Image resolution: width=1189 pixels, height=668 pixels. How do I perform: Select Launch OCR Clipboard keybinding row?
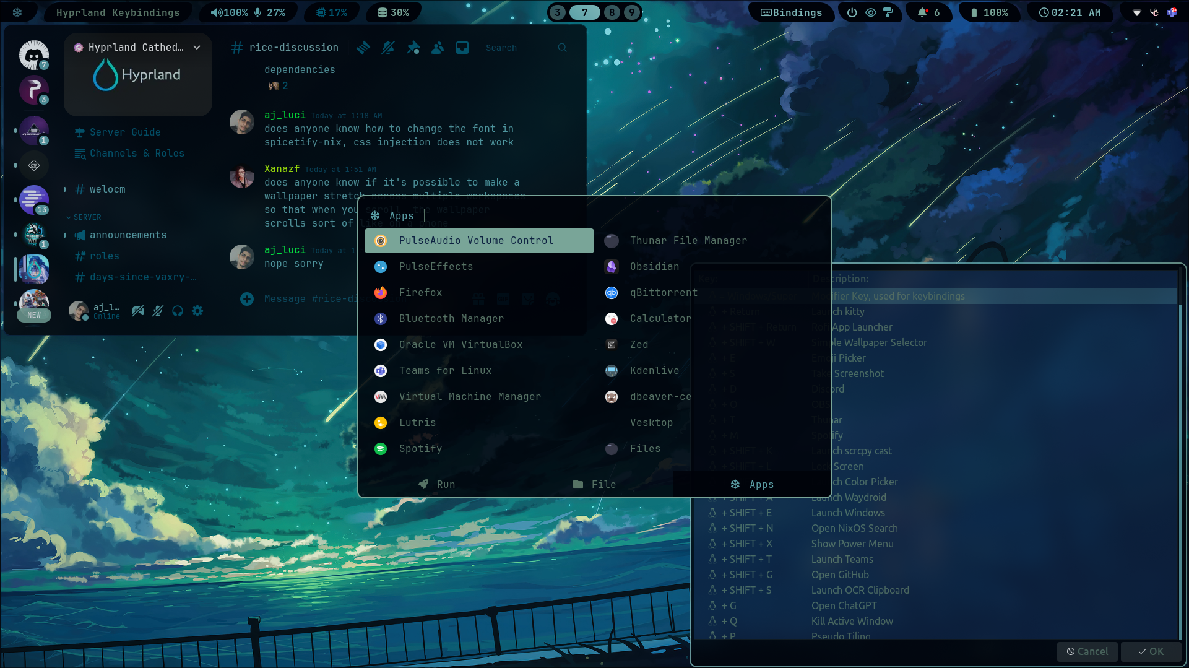click(936, 590)
